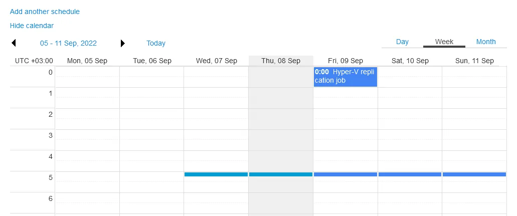The height and width of the screenshot is (216, 517).
Task: Jump to Today in the calendar
Action: (156, 44)
